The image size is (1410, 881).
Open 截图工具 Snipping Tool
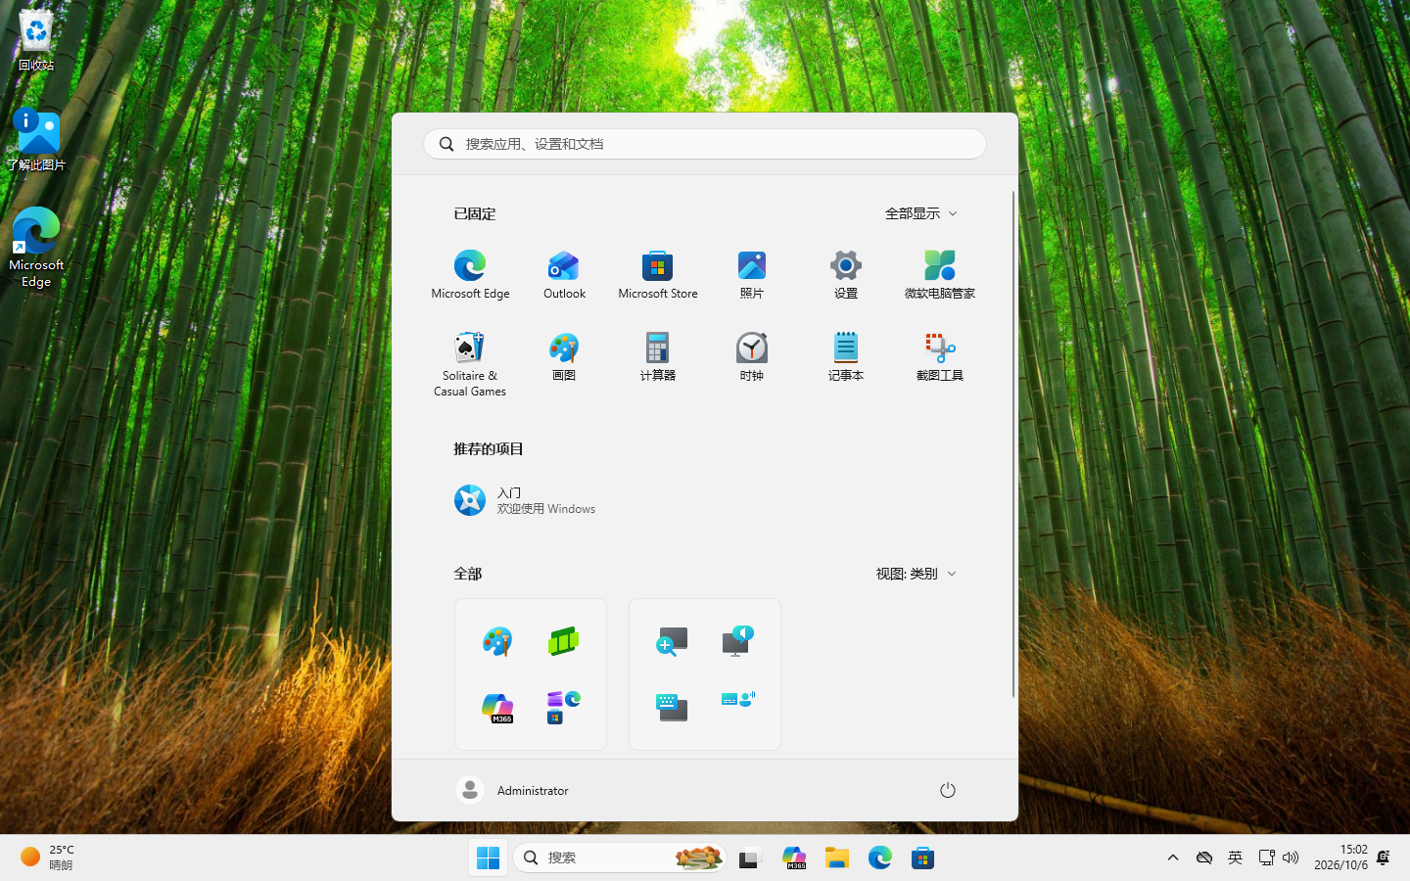(x=940, y=356)
